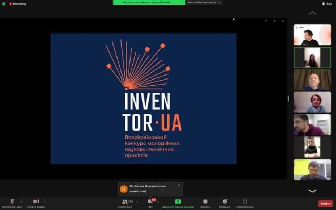Select the green-highlighted active speaker thumbnail
Screen dimensions: 336x210
point(312,58)
